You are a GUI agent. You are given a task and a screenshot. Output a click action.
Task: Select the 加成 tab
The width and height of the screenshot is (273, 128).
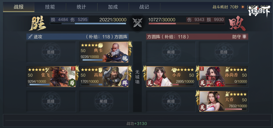[x=113, y=7]
